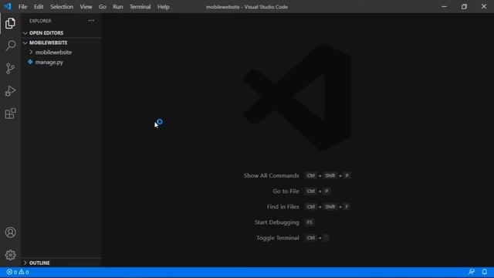
Task: Open the Edit menu
Action: [39, 7]
